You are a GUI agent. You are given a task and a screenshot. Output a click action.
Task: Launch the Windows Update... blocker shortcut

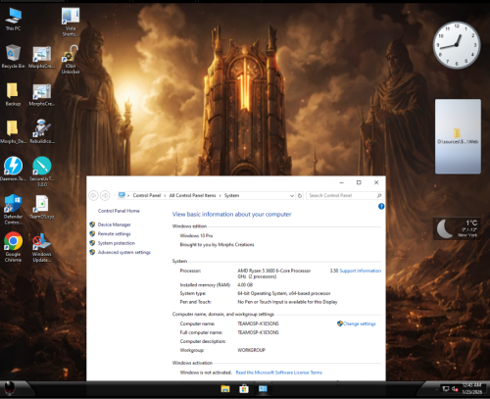click(41, 247)
